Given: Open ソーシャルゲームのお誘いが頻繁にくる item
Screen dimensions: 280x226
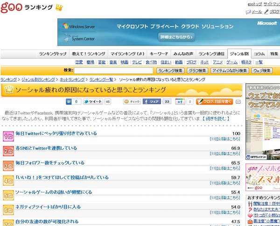Looking at the screenshot, I should [x=54, y=192].
